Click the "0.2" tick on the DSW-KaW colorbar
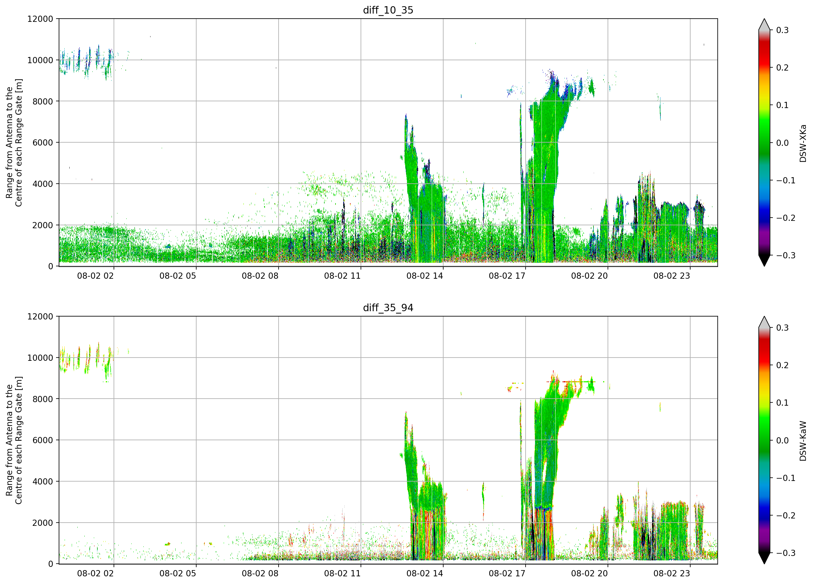This screenshot has height=584, width=813. 782,366
